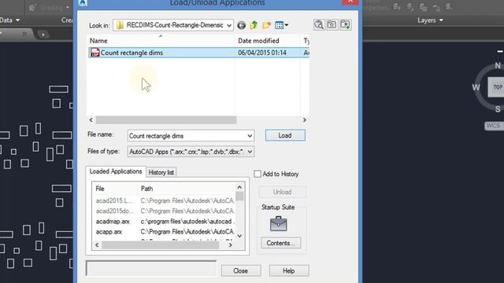Viewport: 504px width, 283px height.
Task: Click up arrow of loaded list scrollbar
Action: coord(239,187)
